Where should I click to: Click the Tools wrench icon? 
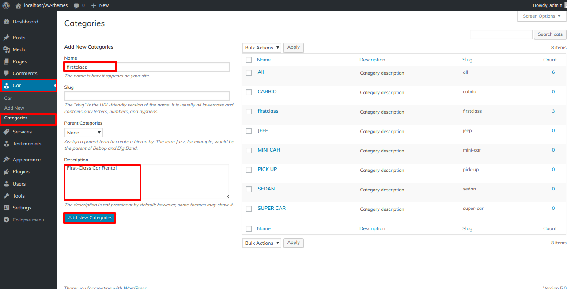[6, 196]
